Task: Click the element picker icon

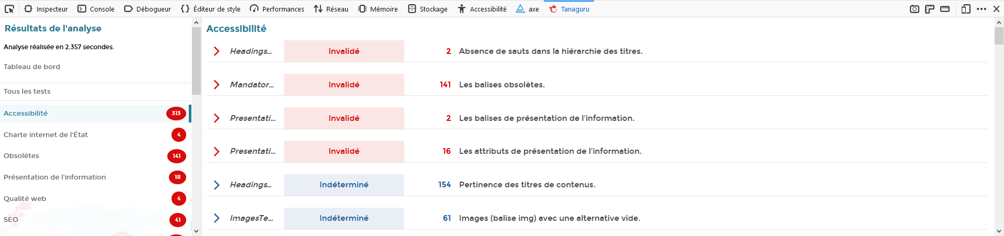Action: click(9, 9)
